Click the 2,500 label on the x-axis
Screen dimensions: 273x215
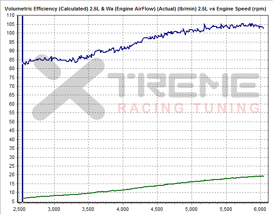[x=20, y=209]
